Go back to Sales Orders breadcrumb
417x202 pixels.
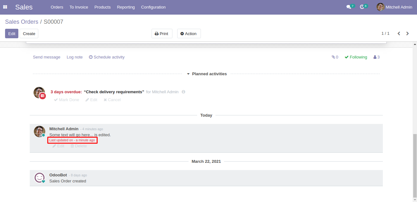[22, 22]
